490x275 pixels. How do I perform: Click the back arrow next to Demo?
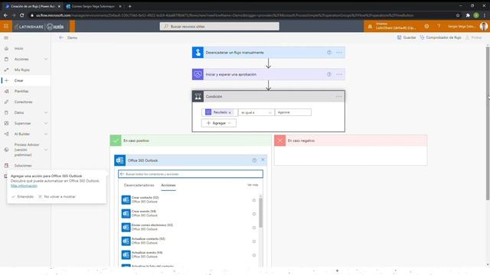point(61,37)
